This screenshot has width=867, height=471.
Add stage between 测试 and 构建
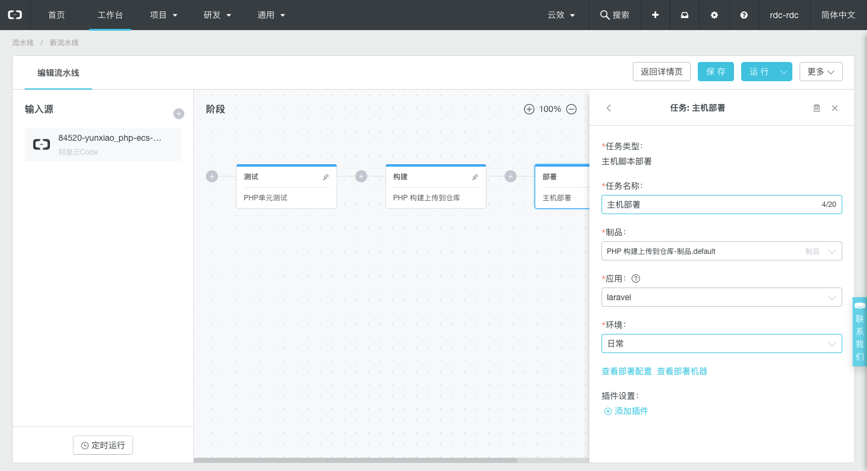(x=361, y=176)
